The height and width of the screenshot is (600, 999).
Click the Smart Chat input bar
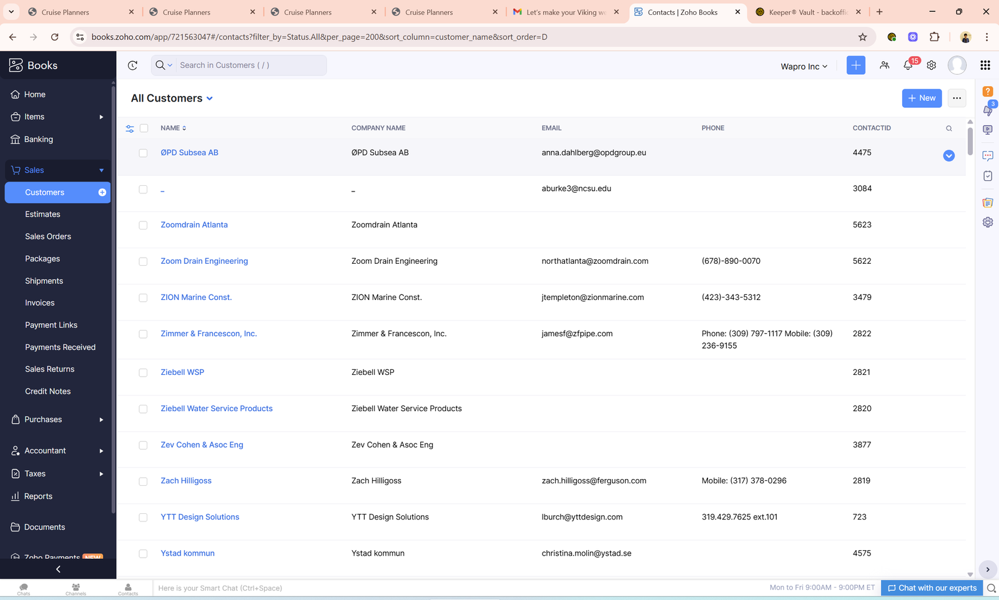coord(459,588)
